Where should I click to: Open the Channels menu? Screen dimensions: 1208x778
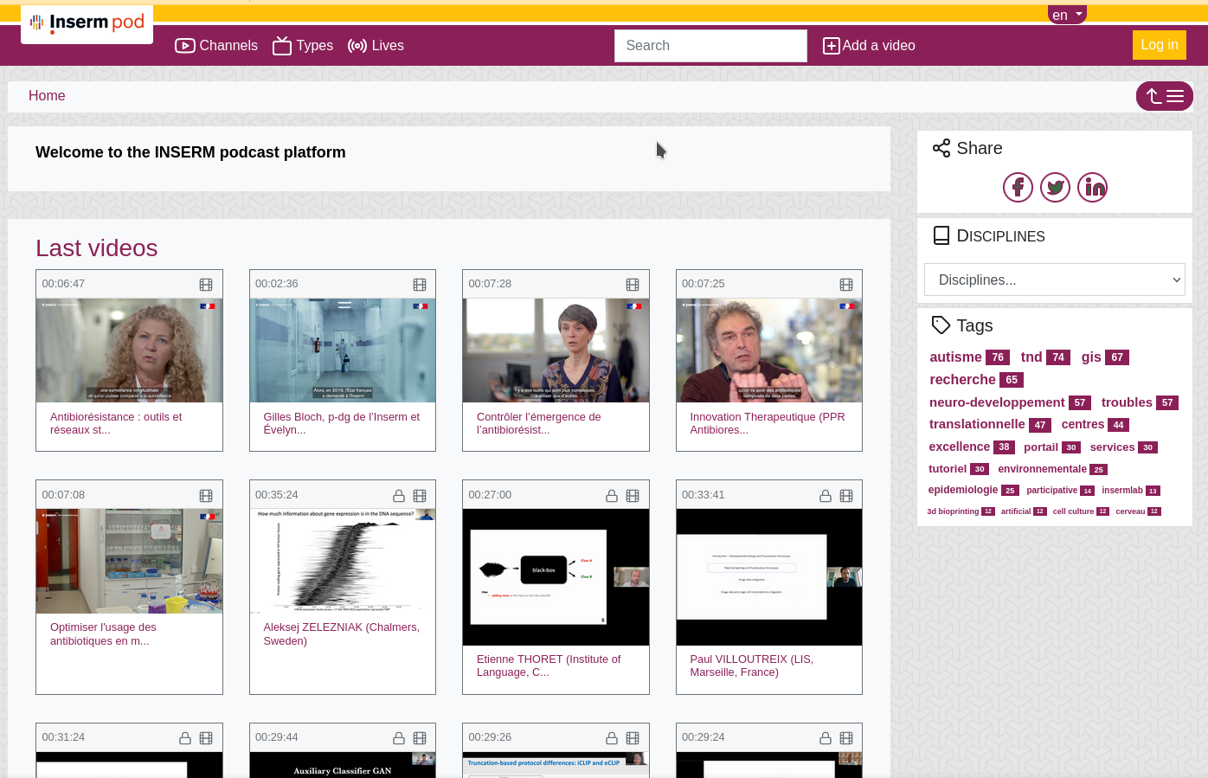point(216,46)
